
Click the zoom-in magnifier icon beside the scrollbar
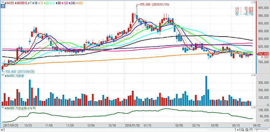pyautogui.click(x=247, y=129)
